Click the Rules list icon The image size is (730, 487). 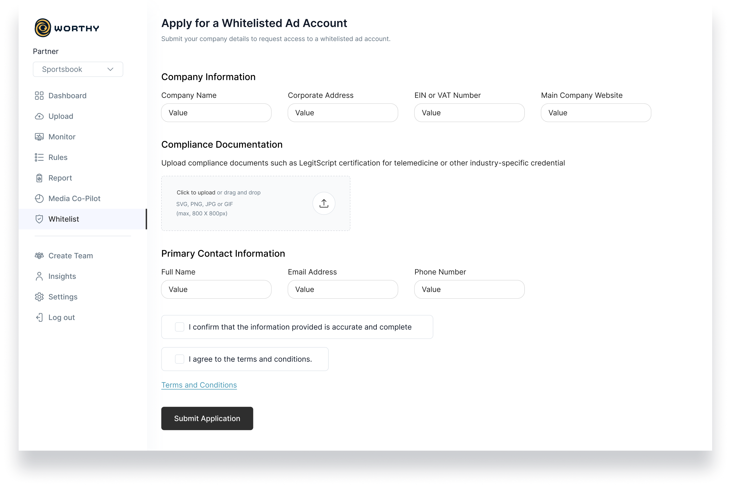[39, 157]
